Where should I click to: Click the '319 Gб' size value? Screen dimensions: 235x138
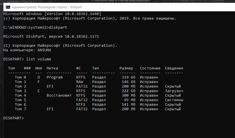click(129, 77)
